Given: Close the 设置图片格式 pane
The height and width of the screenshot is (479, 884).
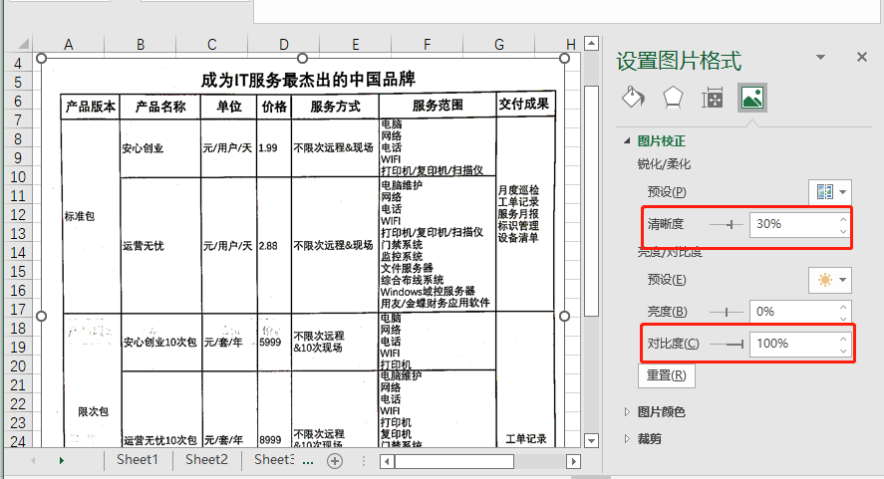Looking at the screenshot, I should click(862, 58).
